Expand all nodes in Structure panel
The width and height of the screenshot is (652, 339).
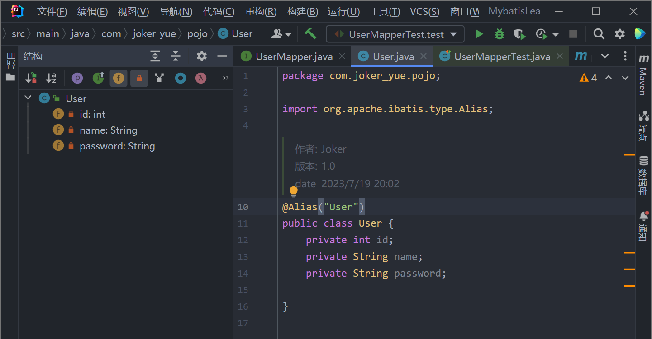[x=155, y=56]
